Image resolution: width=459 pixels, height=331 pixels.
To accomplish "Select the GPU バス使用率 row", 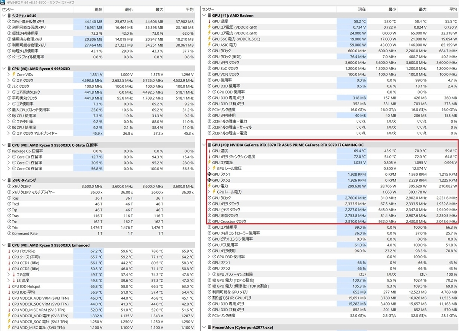I will [330, 245].
